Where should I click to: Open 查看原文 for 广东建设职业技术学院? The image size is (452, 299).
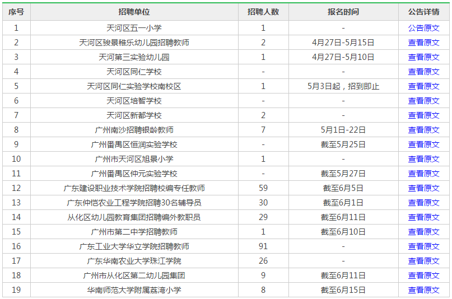click(423, 188)
